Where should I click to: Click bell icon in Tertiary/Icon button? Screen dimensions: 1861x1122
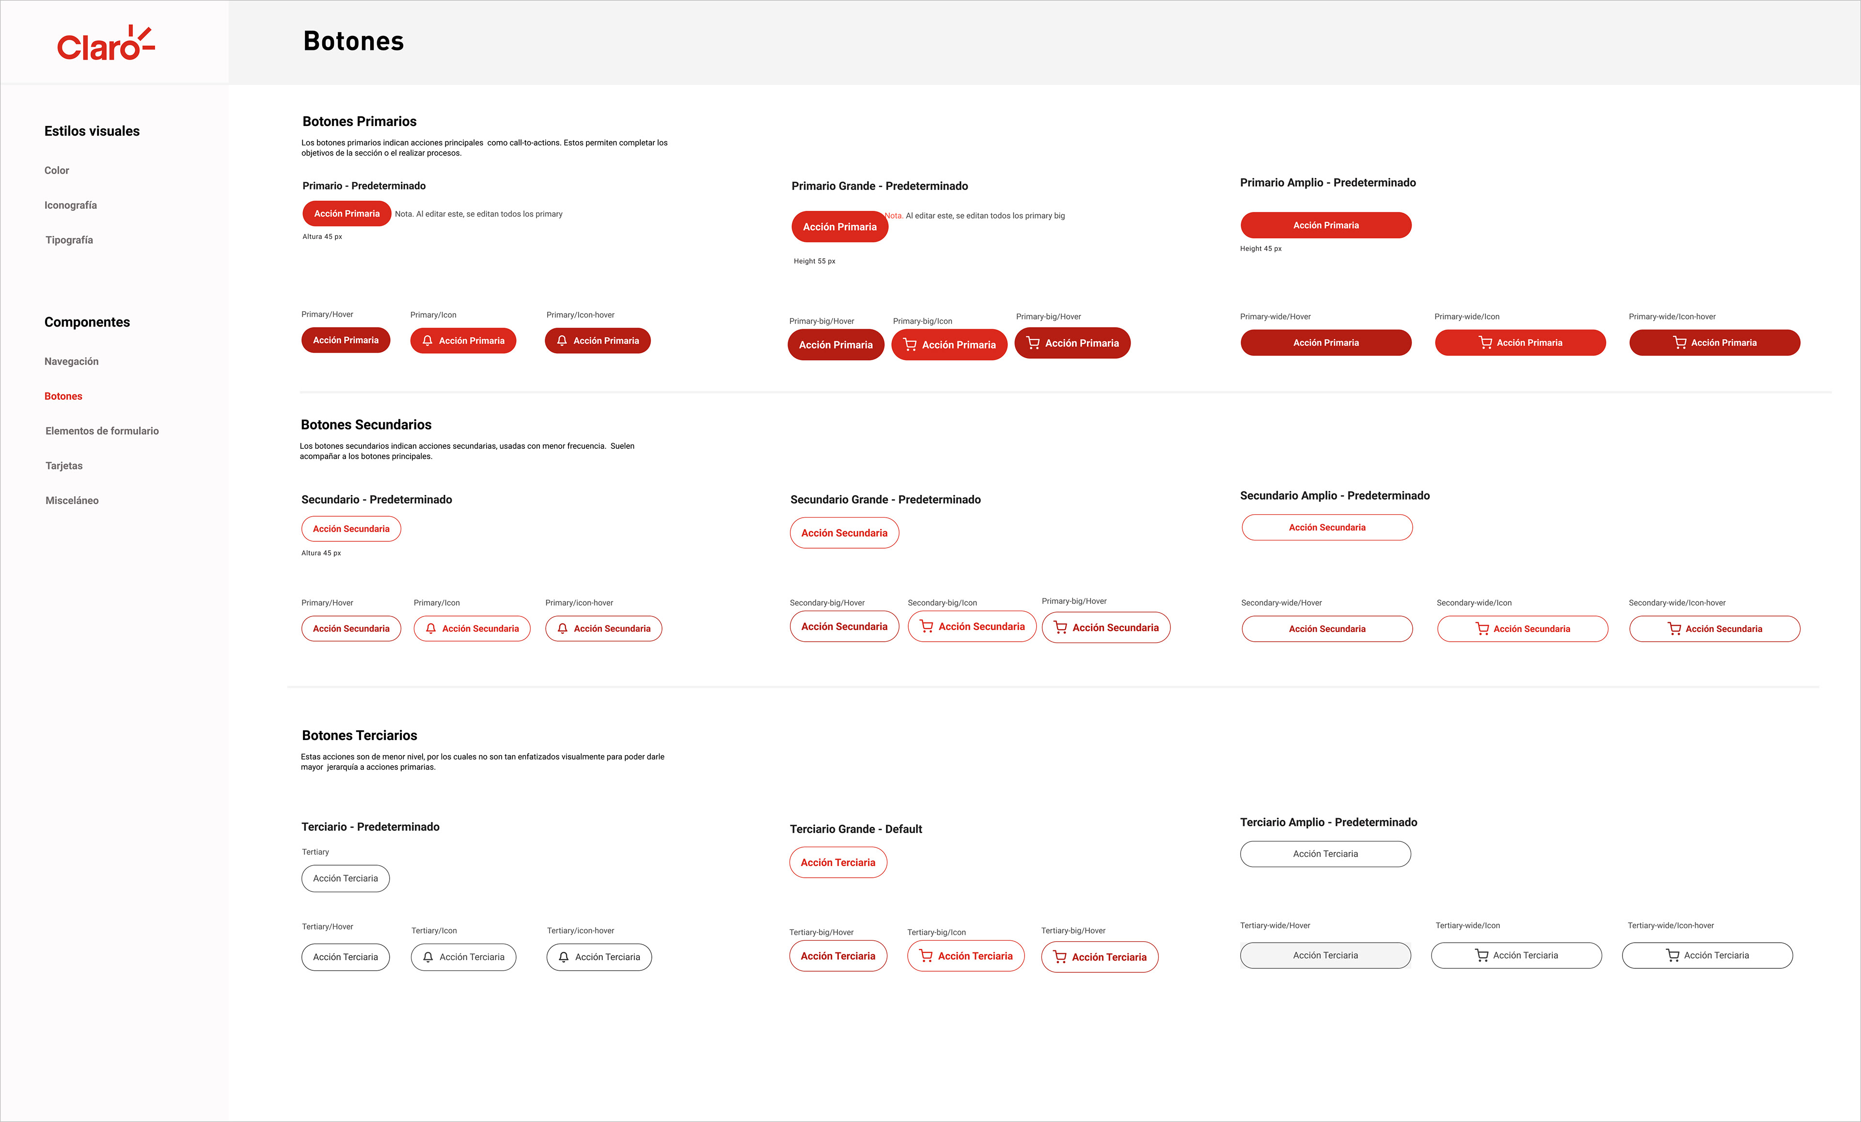point(428,957)
